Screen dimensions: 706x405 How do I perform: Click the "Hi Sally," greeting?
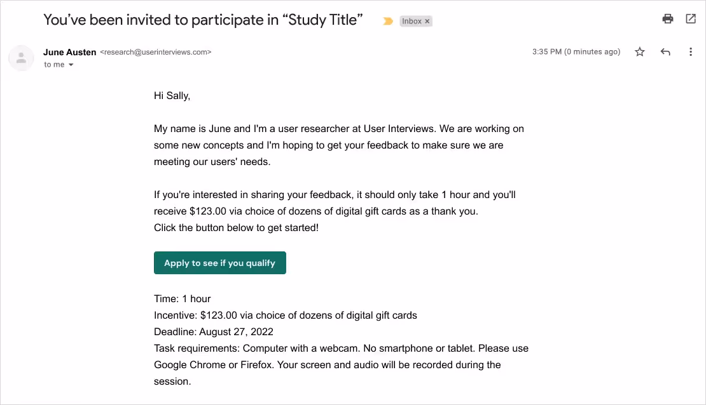(x=172, y=96)
